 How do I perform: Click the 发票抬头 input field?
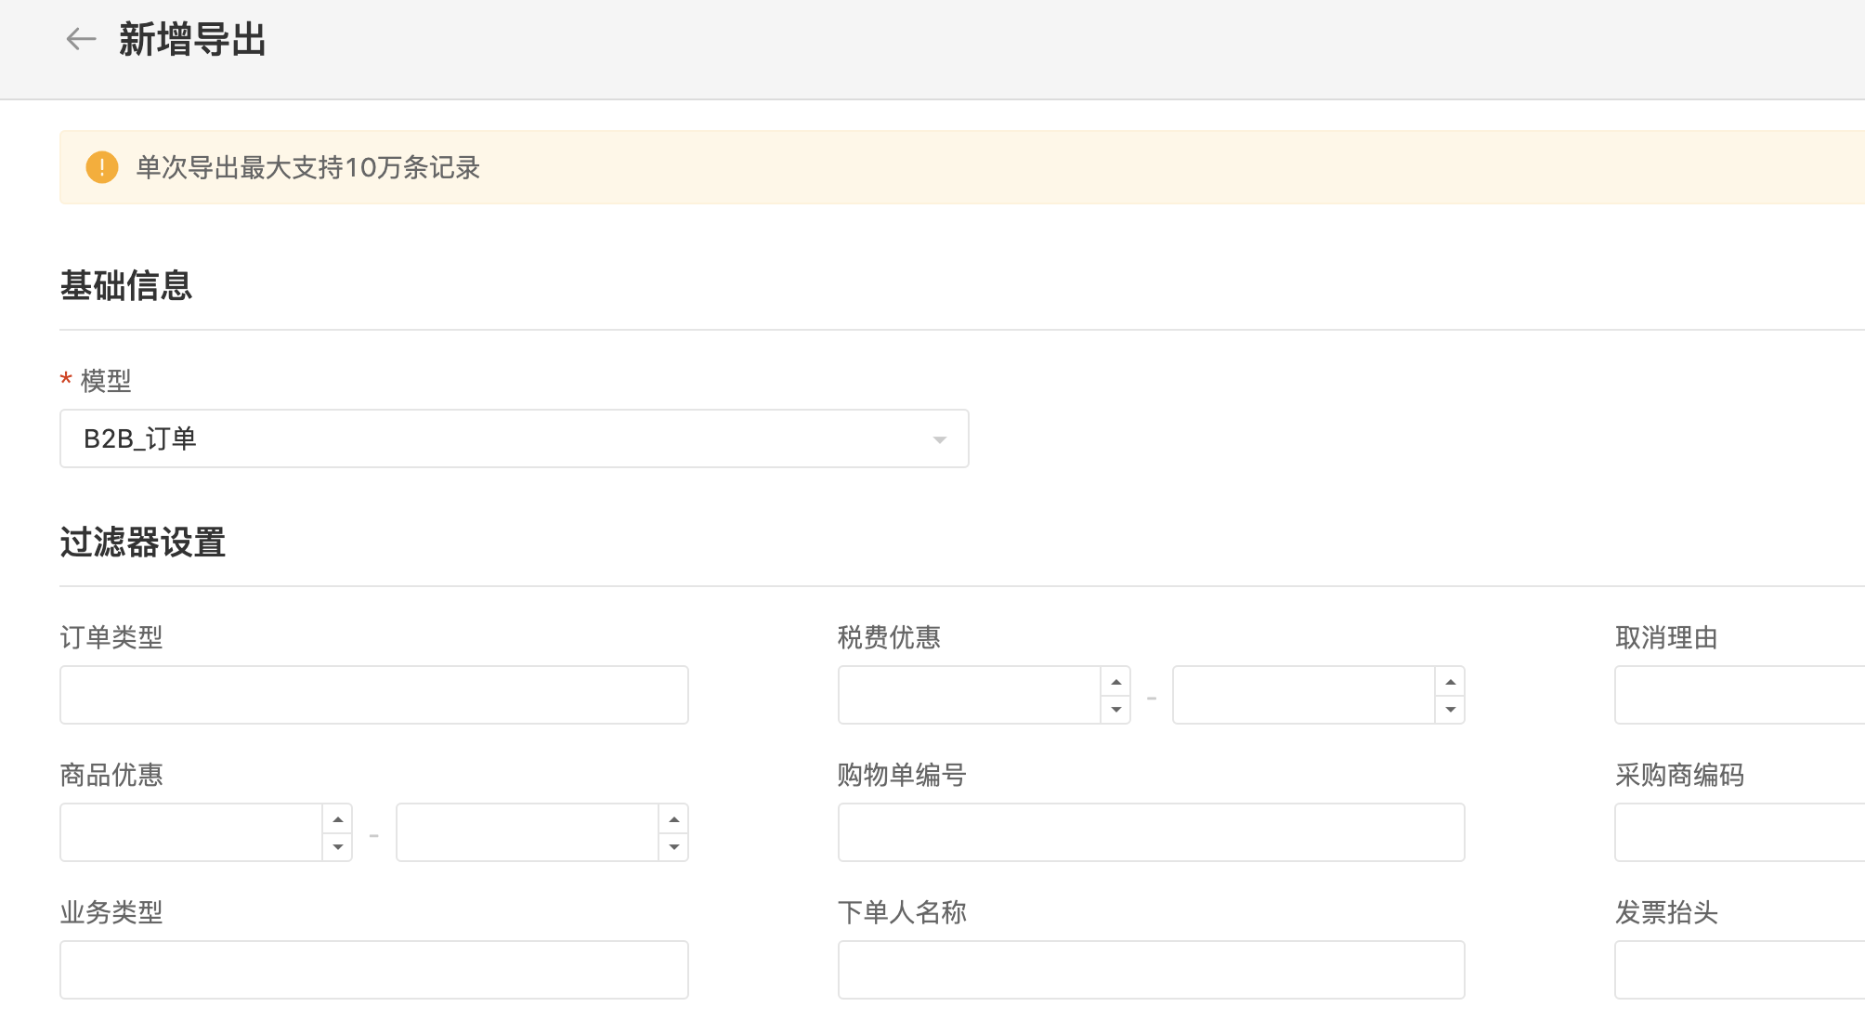click(1740, 970)
